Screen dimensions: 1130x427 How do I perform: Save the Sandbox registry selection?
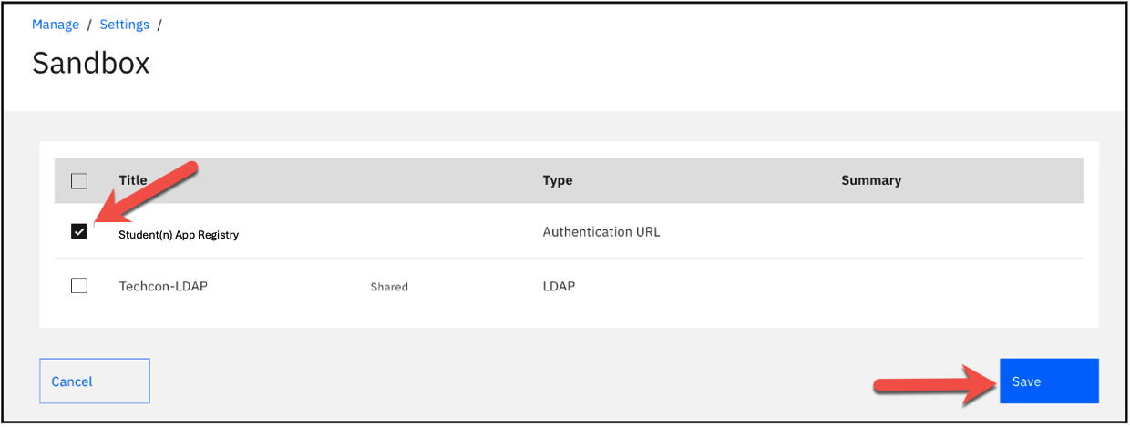tap(1048, 381)
